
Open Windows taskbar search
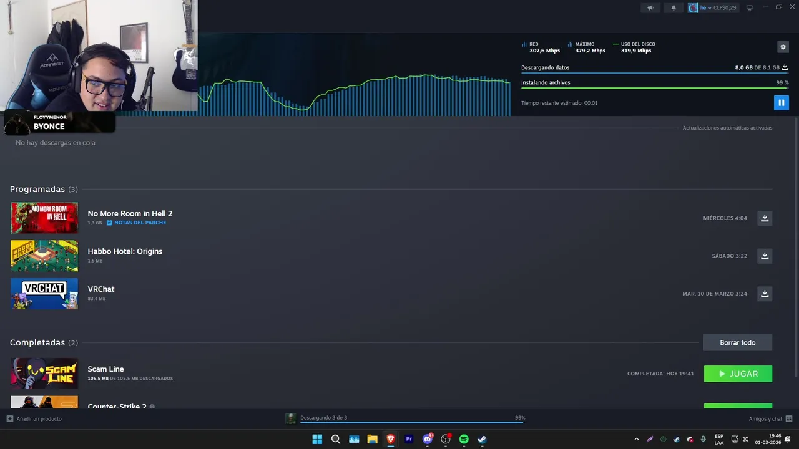point(335,439)
